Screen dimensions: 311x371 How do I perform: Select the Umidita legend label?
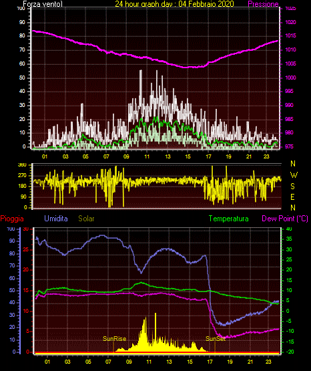(x=56, y=219)
